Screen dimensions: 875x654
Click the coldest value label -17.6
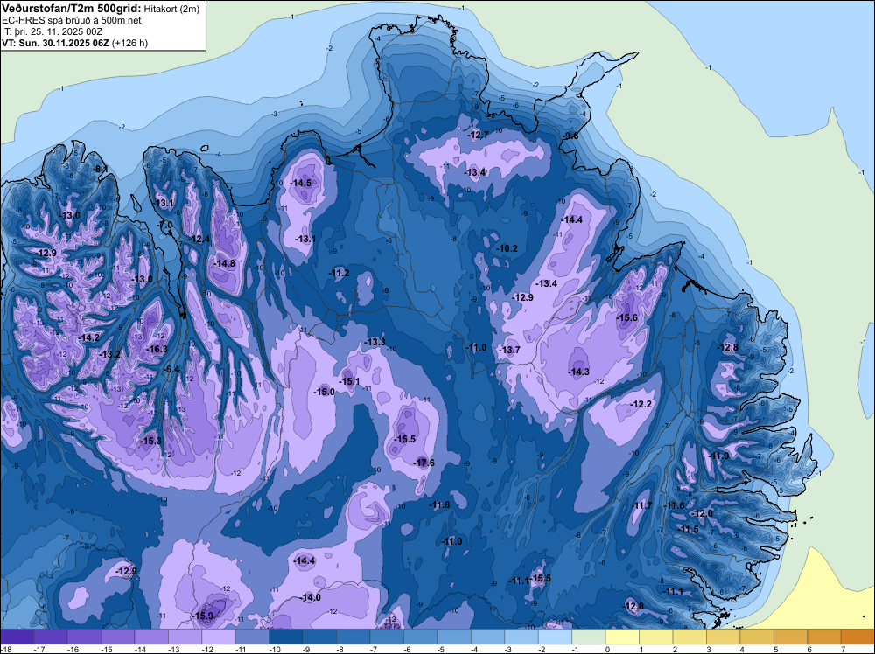424,463
